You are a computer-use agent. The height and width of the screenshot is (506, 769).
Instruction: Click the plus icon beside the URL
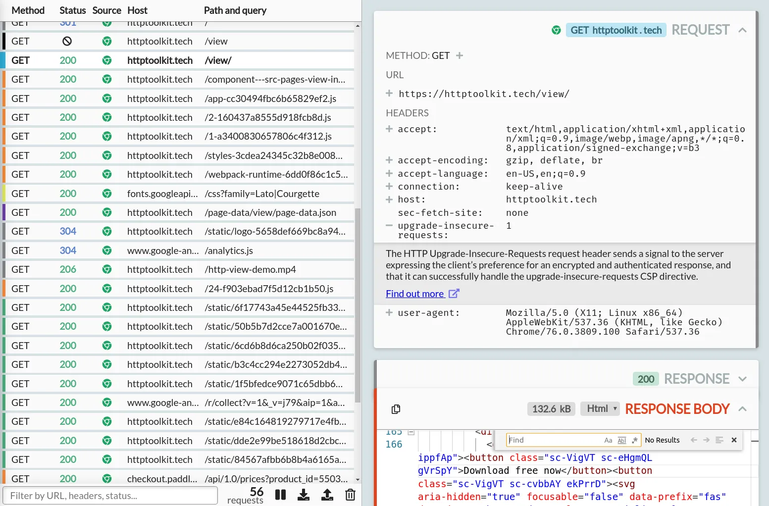tap(388, 93)
